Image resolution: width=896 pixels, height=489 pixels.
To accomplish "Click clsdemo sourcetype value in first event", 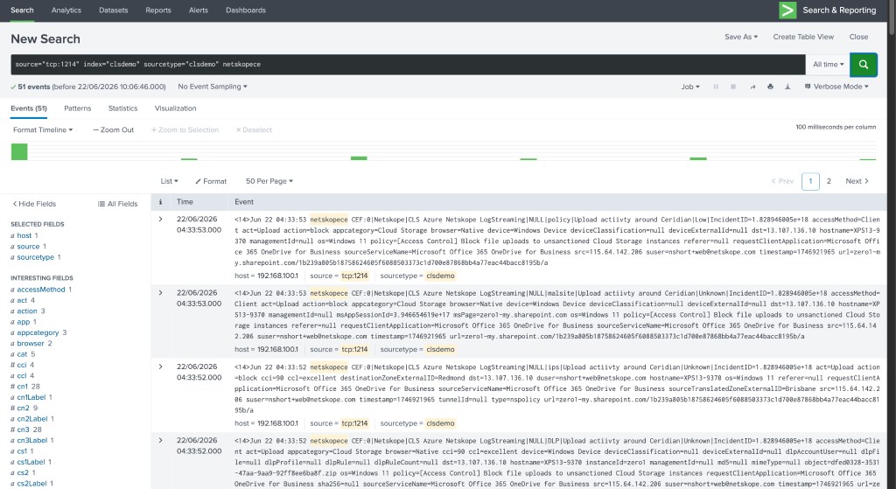I will [x=441, y=276].
